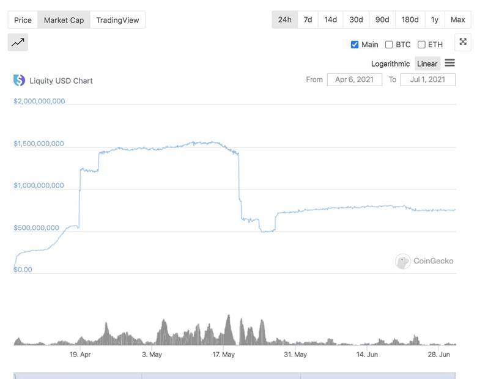Click the $1,000,000,000 axis label
Viewport: 477px width, 379px height.
[x=39, y=185]
